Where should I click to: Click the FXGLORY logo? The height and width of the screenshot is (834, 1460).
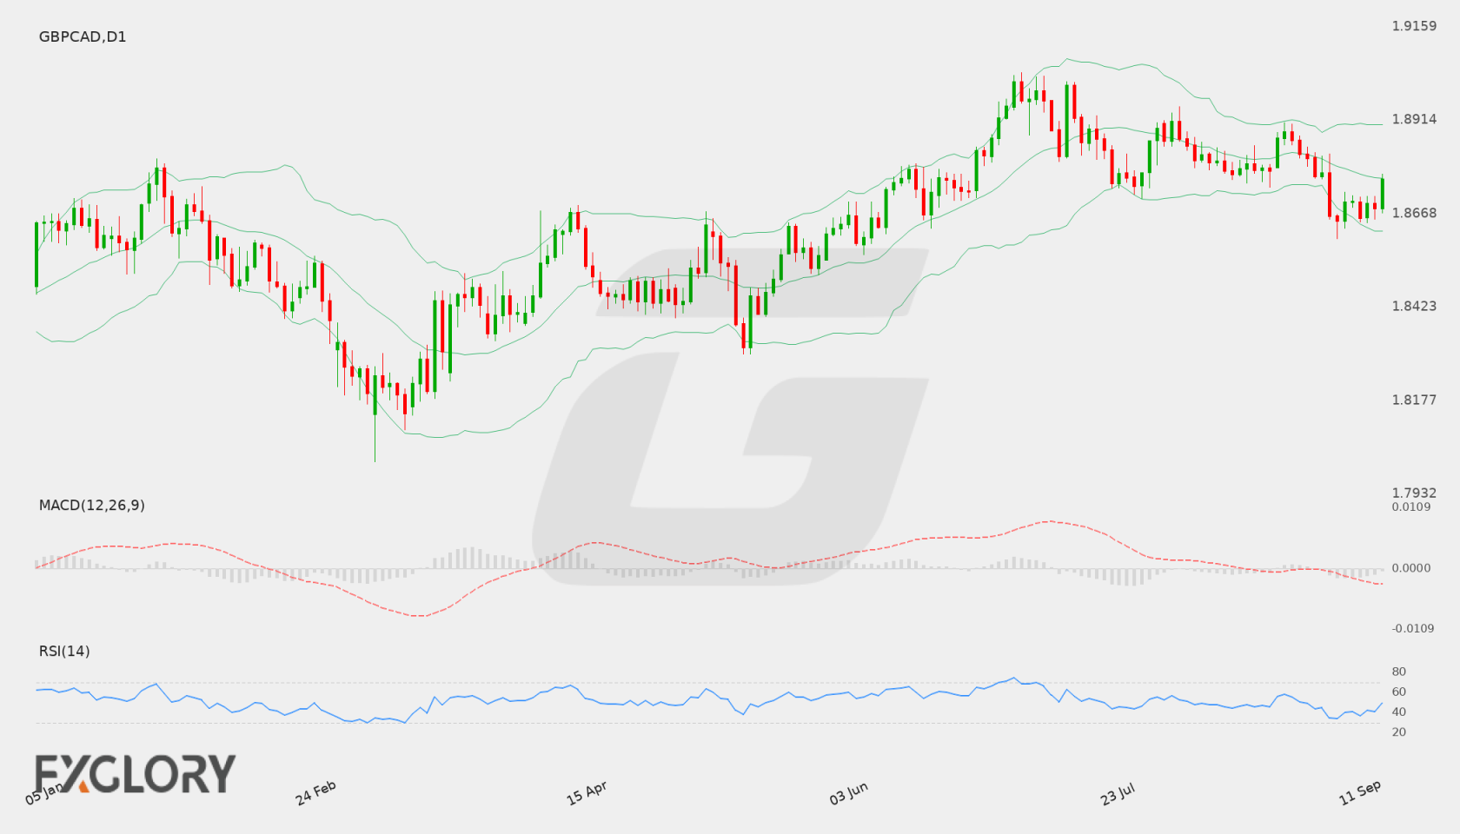coord(135,774)
